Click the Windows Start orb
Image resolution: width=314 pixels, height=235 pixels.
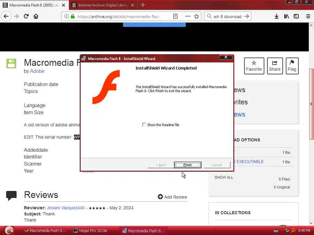(x=9, y=231)
